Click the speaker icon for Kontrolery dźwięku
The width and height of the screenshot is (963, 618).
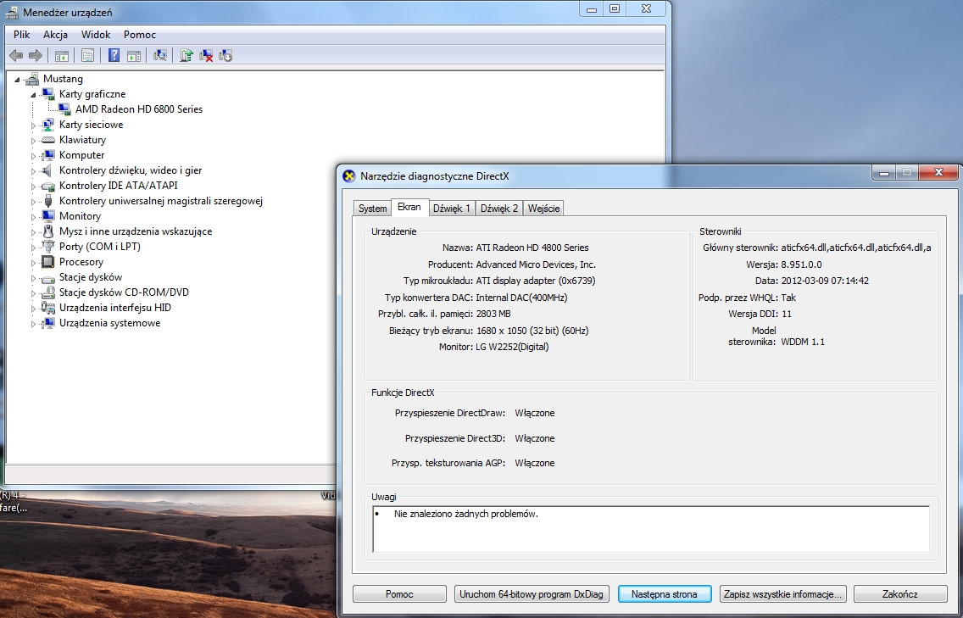point(48,170)
